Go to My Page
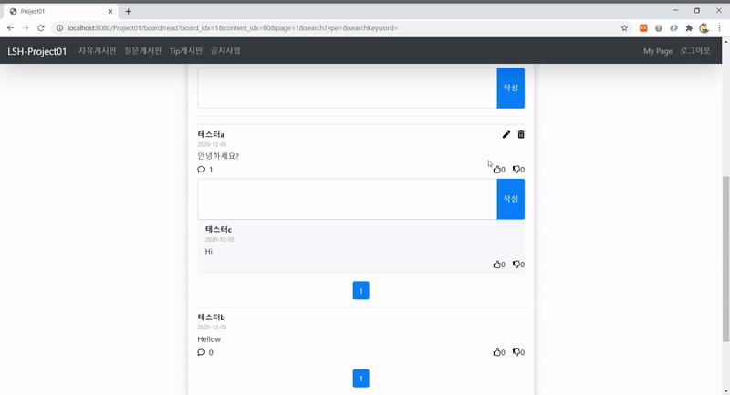730x395 pixels. click(x=658, y=51)
